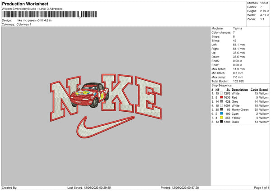271x191 pixels.
Task: Click the Murky Green color swatch
Action: pos(221,109)
